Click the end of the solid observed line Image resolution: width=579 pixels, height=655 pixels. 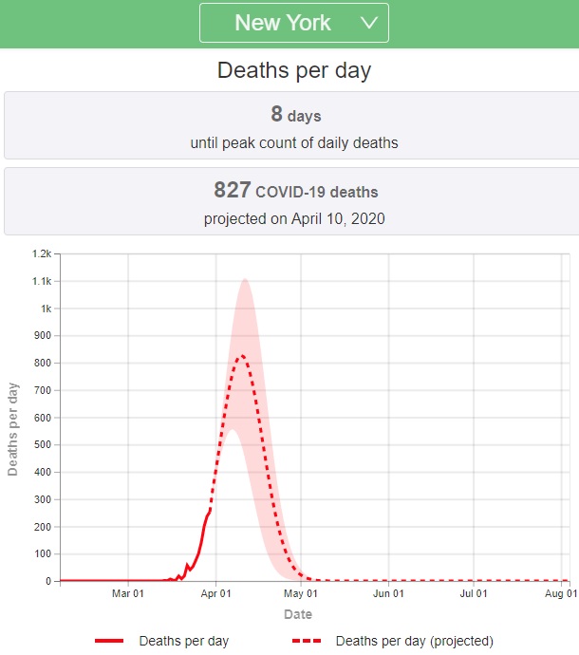210,509
